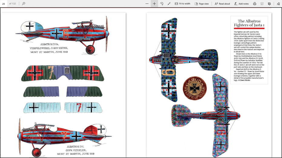Zoom out using the minus icon

tap(147, 4)
